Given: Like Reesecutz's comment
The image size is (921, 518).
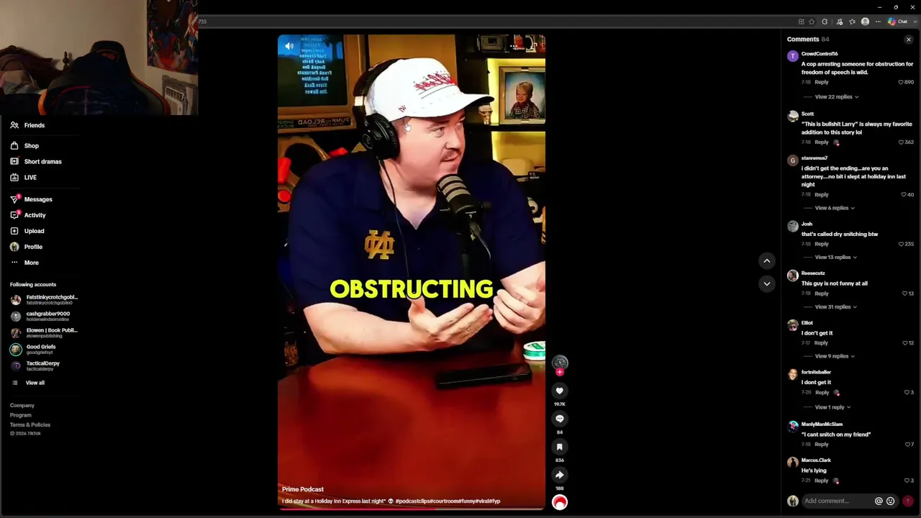Looking at the screenshot, I should coord(904,294).
